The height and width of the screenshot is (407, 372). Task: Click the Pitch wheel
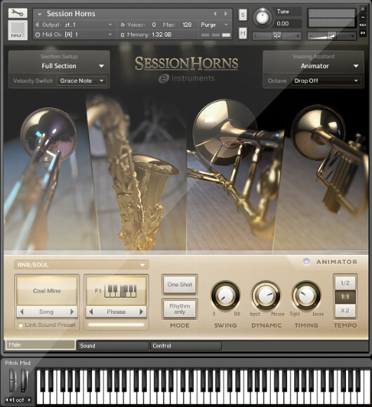(x=12, y=380)
